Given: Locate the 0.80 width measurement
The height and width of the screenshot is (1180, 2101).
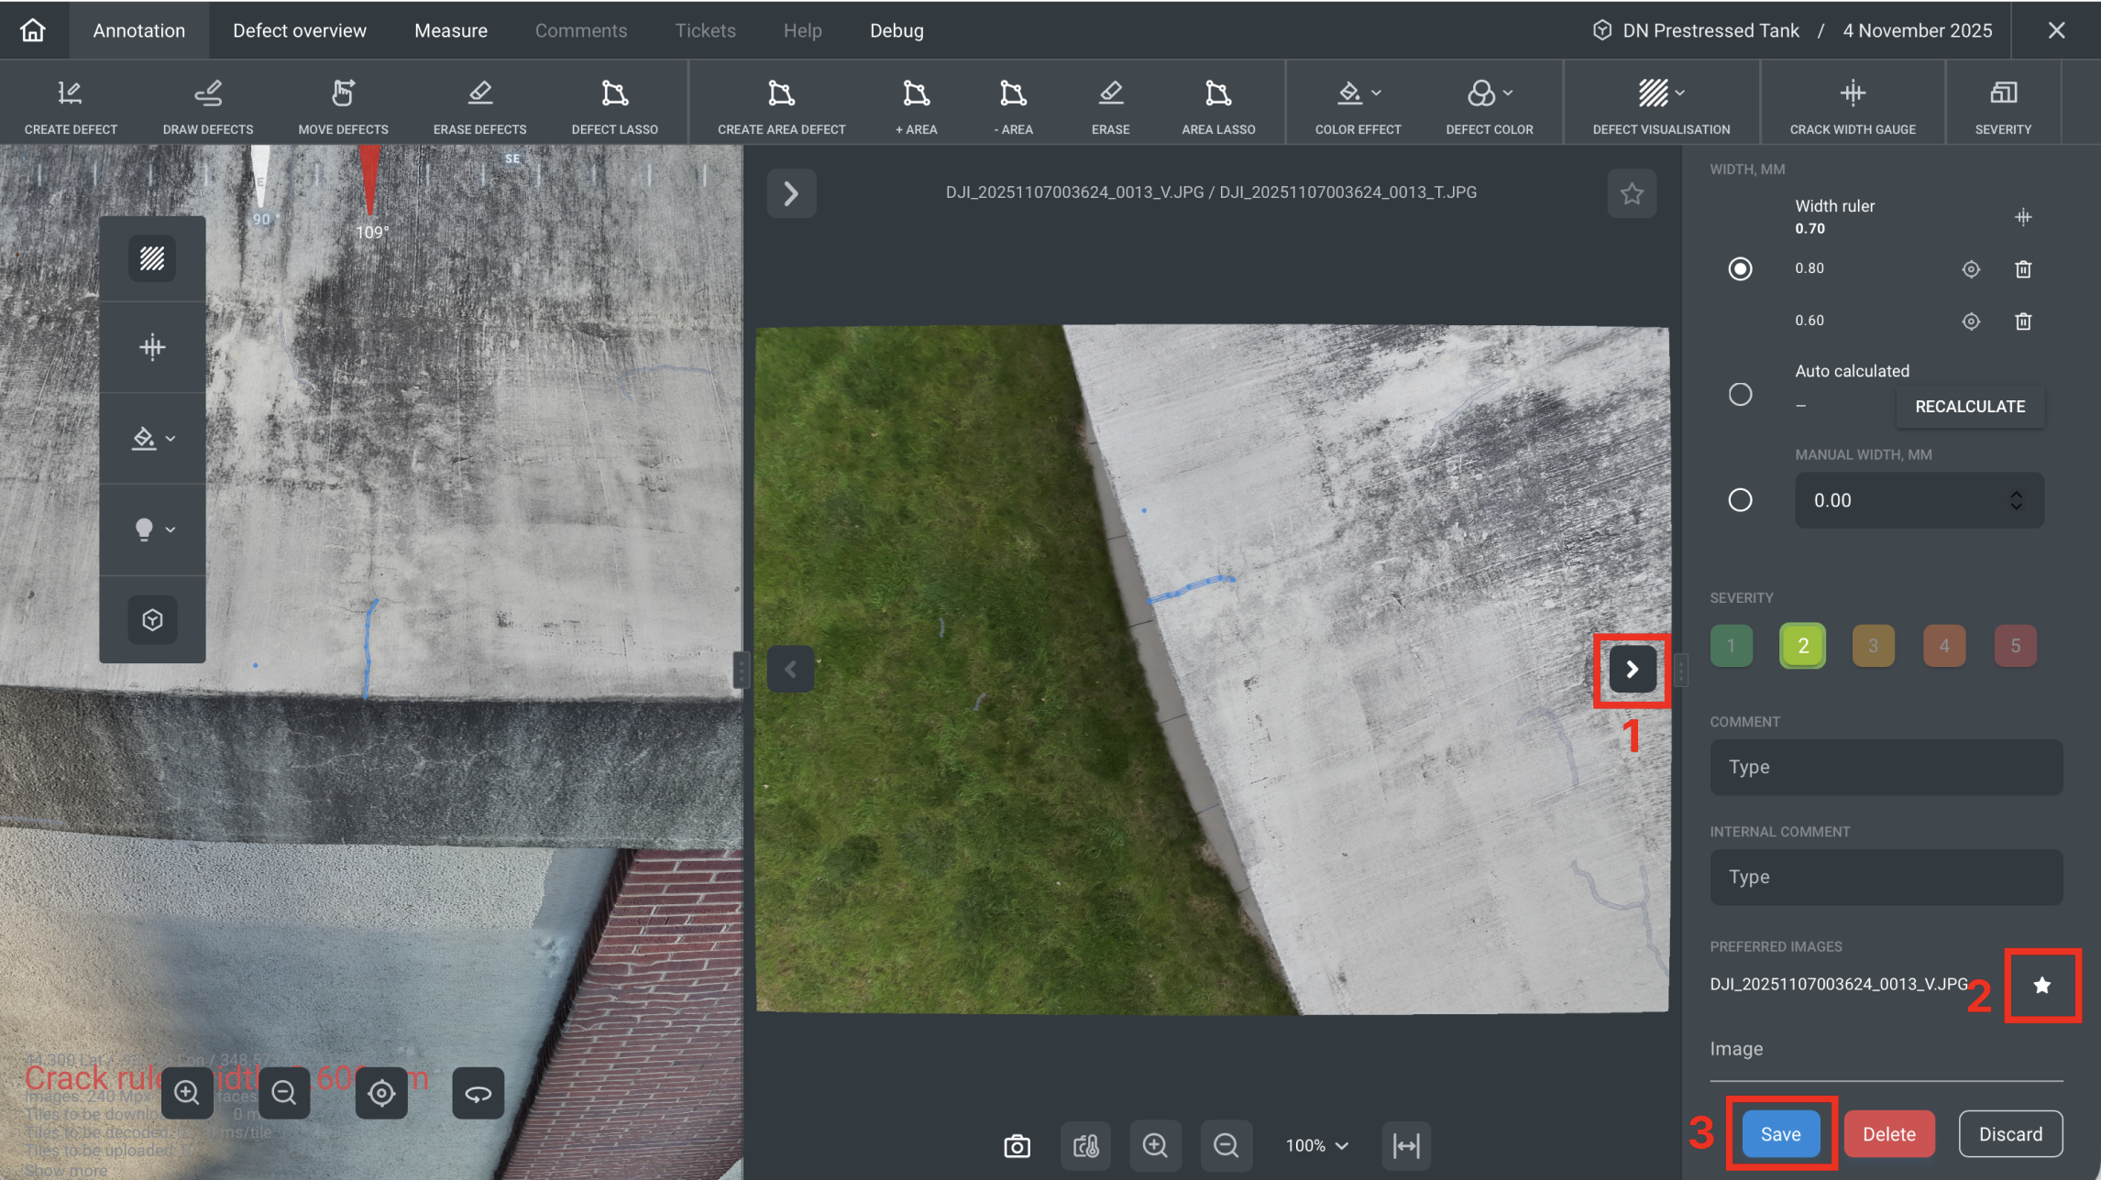Looking at the screenshot, I should pyautogui.click(x=1971, y=268).
